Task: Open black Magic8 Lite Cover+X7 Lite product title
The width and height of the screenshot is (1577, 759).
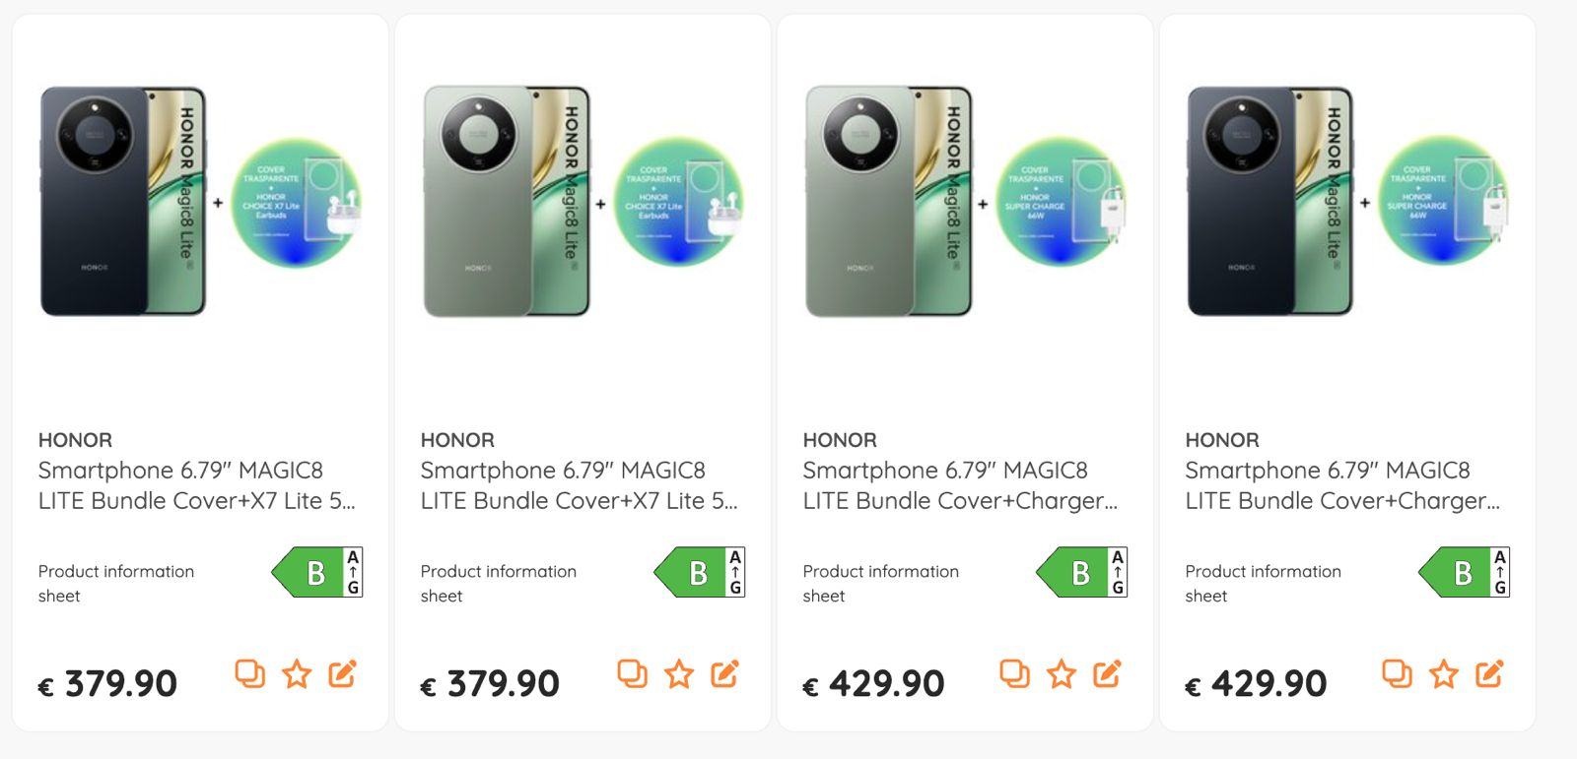Action: [196, 485]
